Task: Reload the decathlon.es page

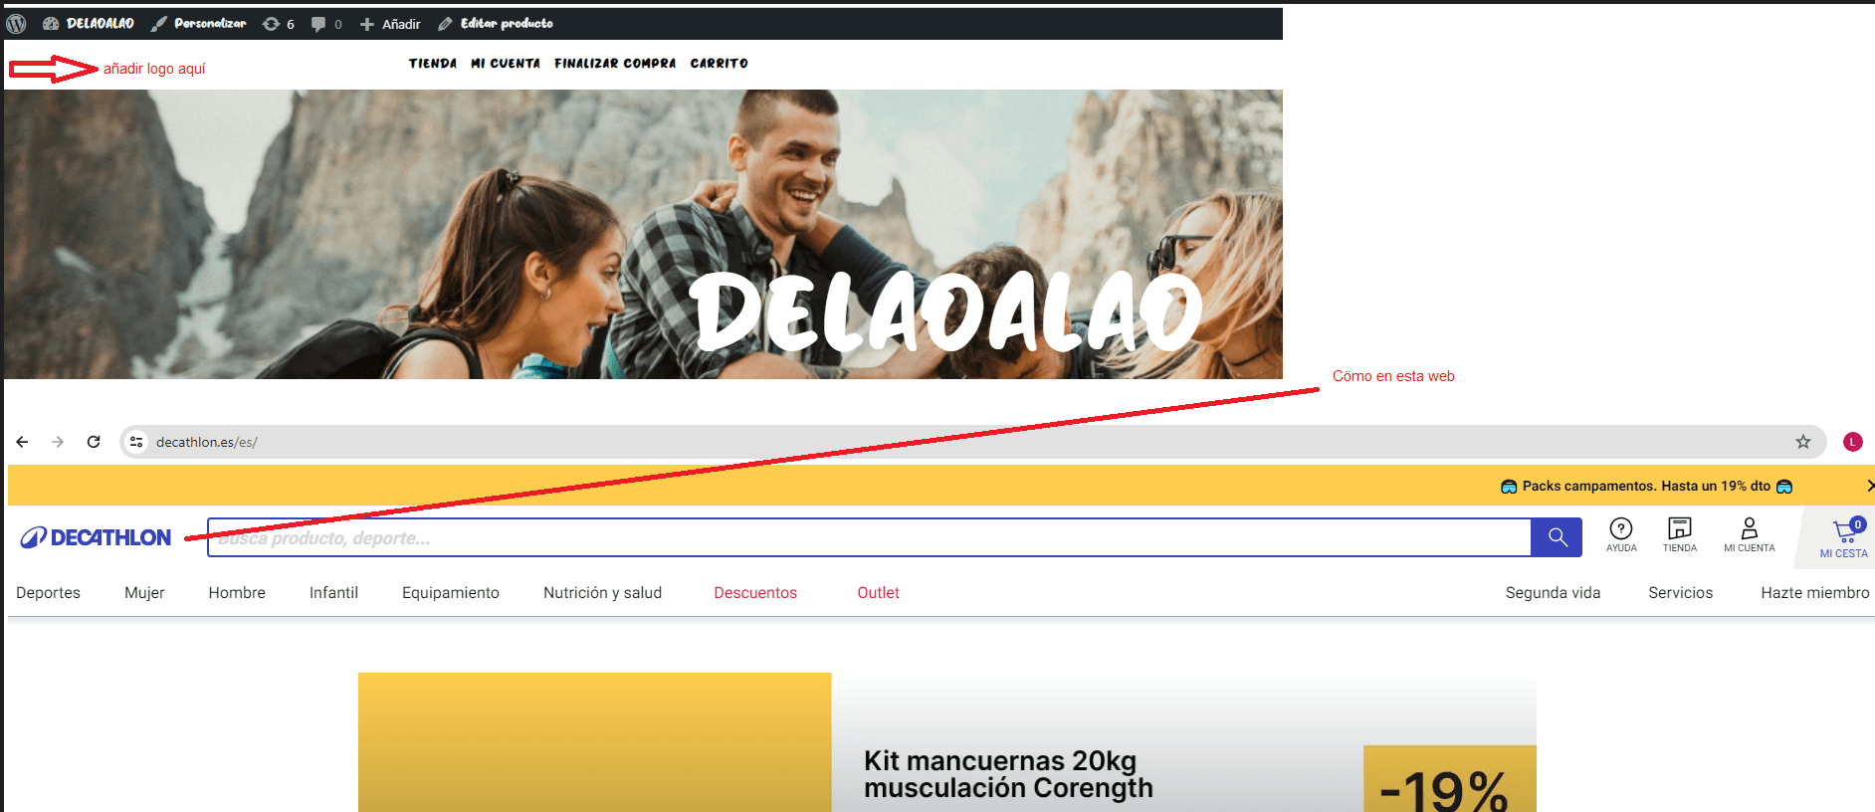Action: 94,442
